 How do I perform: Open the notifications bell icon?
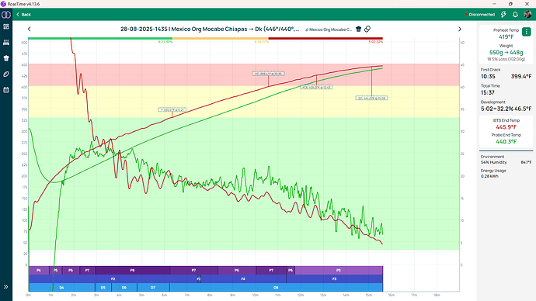[x=515, y=14]
